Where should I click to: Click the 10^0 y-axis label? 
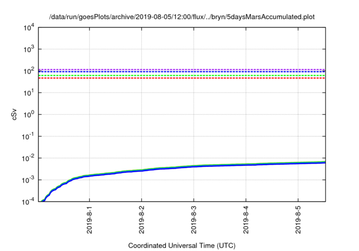click(x=29, y=114)
